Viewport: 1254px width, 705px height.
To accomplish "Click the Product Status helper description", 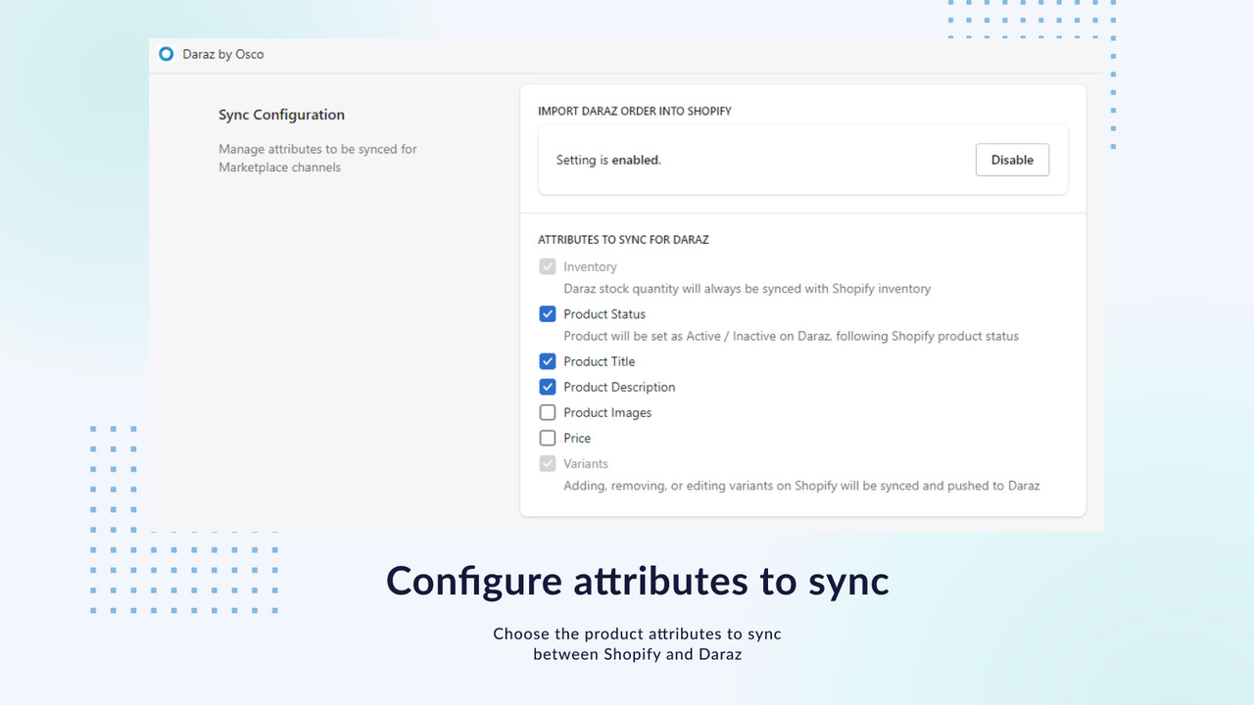I will click(x=791, y=336).
